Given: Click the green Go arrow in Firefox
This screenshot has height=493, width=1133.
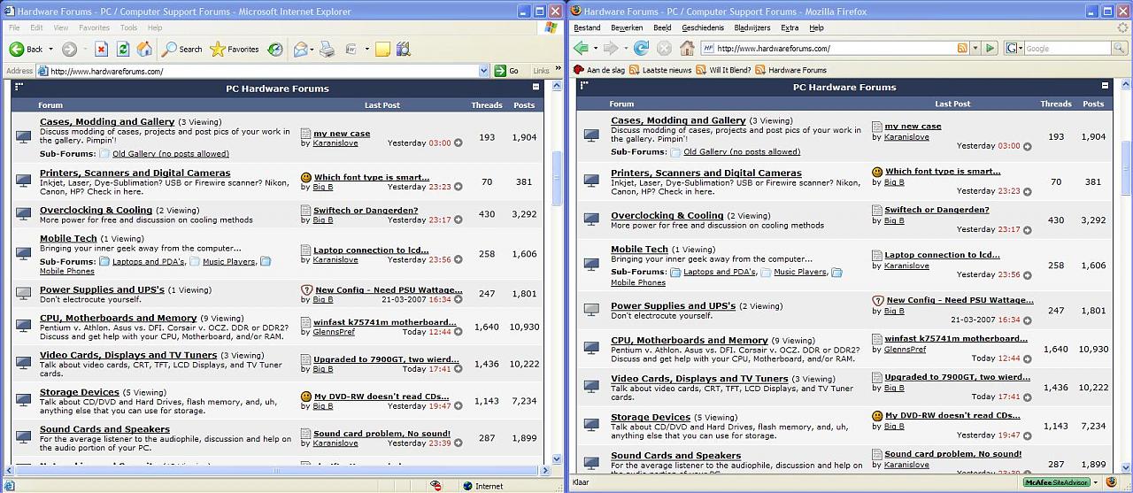Looking at the screenshot, I should (990, 48).
